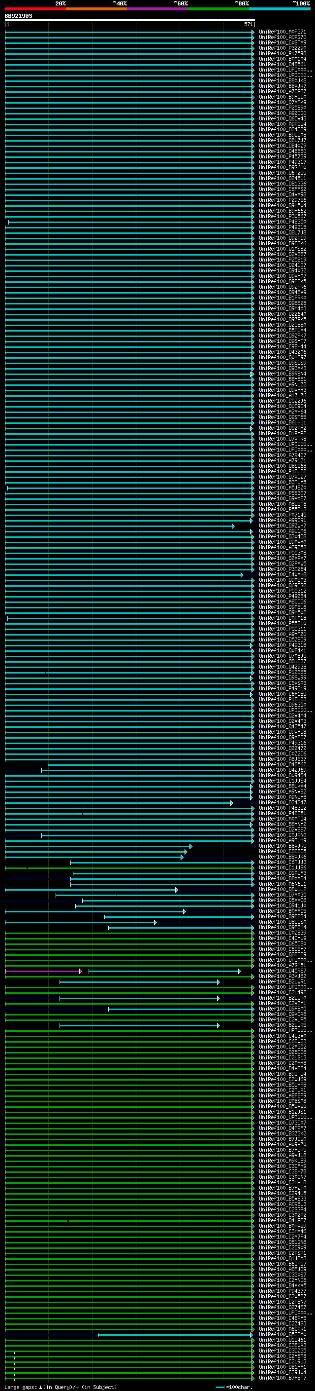Viewport: 315px width, 1391px height.
Task: Choose hit UniRef100_C2RJ04
Action: pos(282,1372)
